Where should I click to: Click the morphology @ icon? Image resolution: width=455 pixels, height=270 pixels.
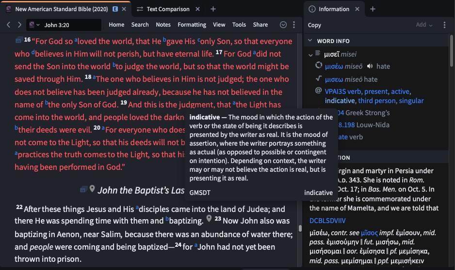318,90
